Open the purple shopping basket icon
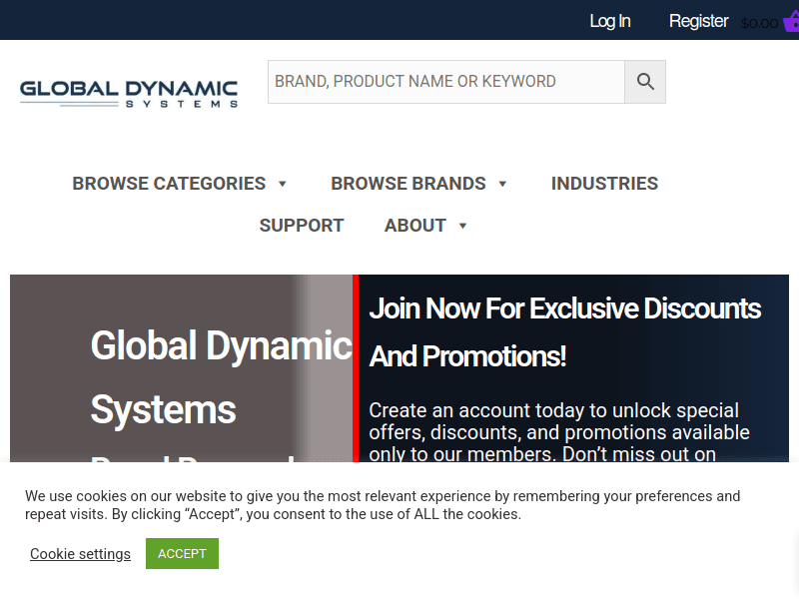Viewport: 799px width, 599px height. 791,22
